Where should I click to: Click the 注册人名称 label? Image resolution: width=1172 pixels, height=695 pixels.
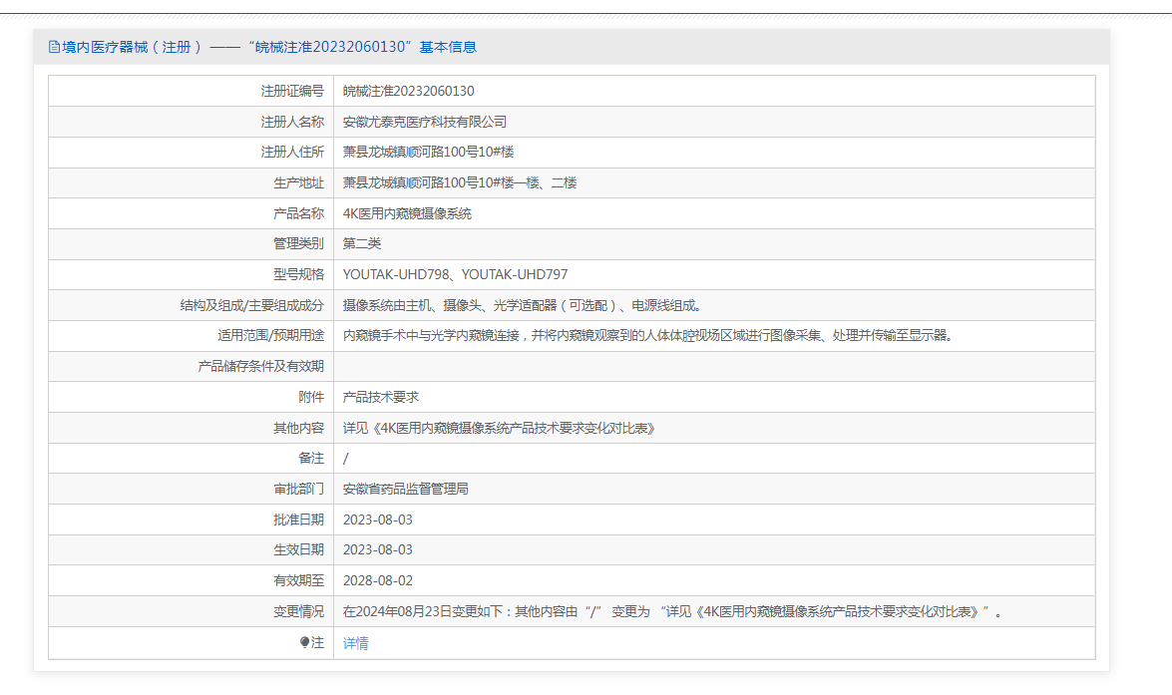(x=292, y=122)
